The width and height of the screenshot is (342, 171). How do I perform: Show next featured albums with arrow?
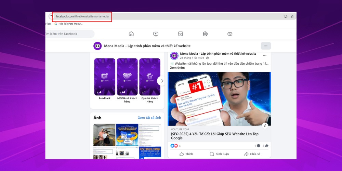[x=162, y=81]
